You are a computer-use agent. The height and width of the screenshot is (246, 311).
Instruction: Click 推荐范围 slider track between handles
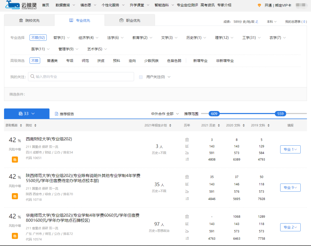coord(247,114)
